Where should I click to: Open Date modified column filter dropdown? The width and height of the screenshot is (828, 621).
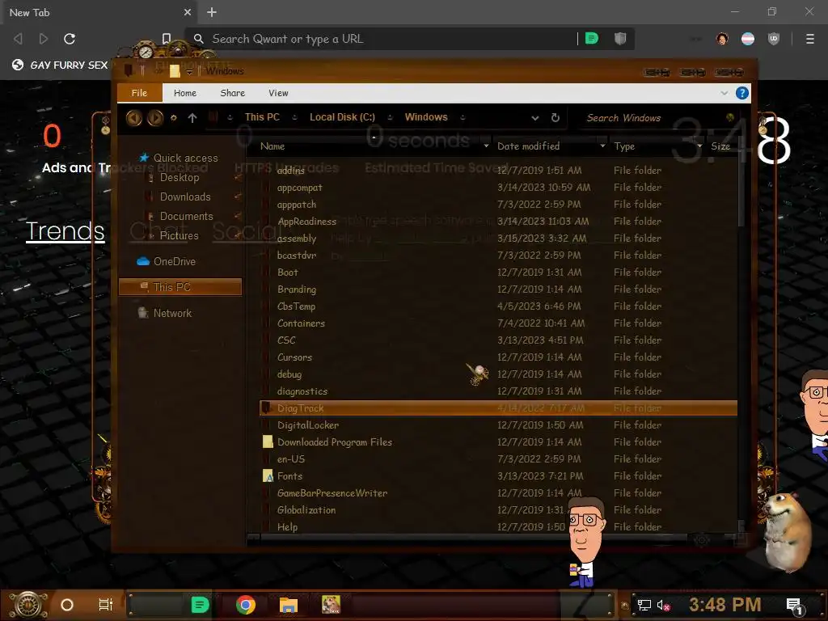pyautogui.click(x=602, y=146)
